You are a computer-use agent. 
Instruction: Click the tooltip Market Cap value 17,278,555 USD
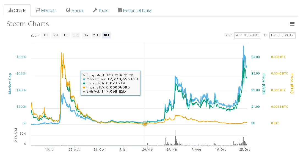[123, 79]
